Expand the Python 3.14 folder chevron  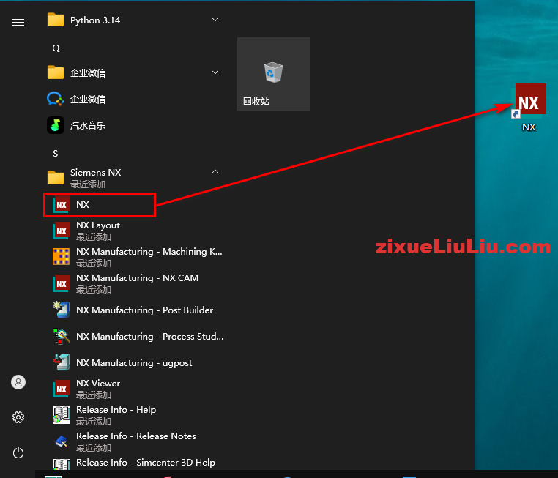pyautogui.click(x=215, y=20)
